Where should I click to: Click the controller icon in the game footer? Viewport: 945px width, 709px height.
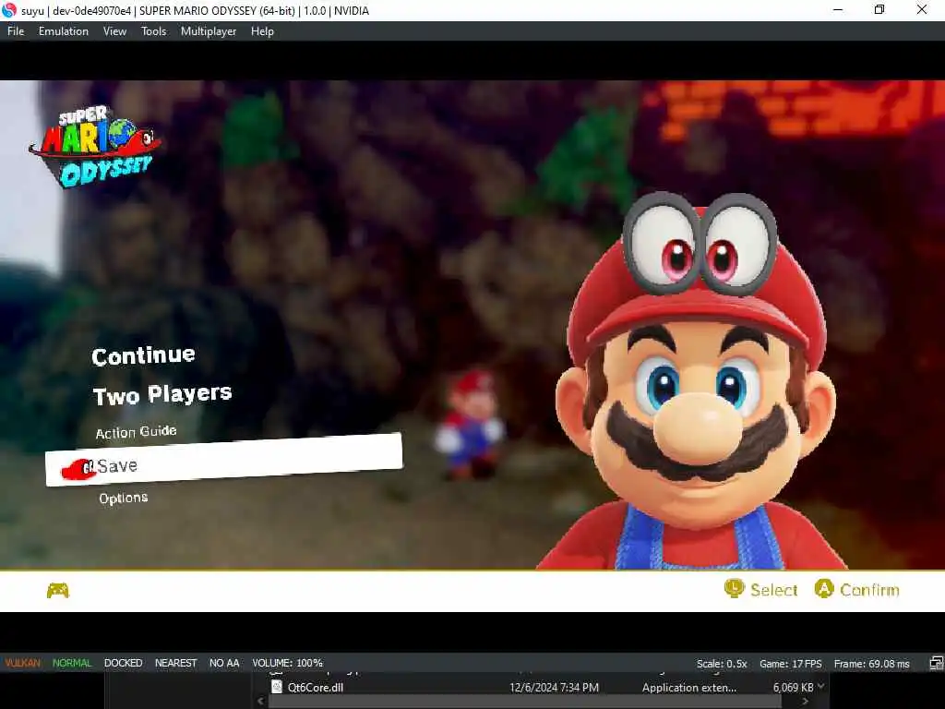tap(58, 590)
